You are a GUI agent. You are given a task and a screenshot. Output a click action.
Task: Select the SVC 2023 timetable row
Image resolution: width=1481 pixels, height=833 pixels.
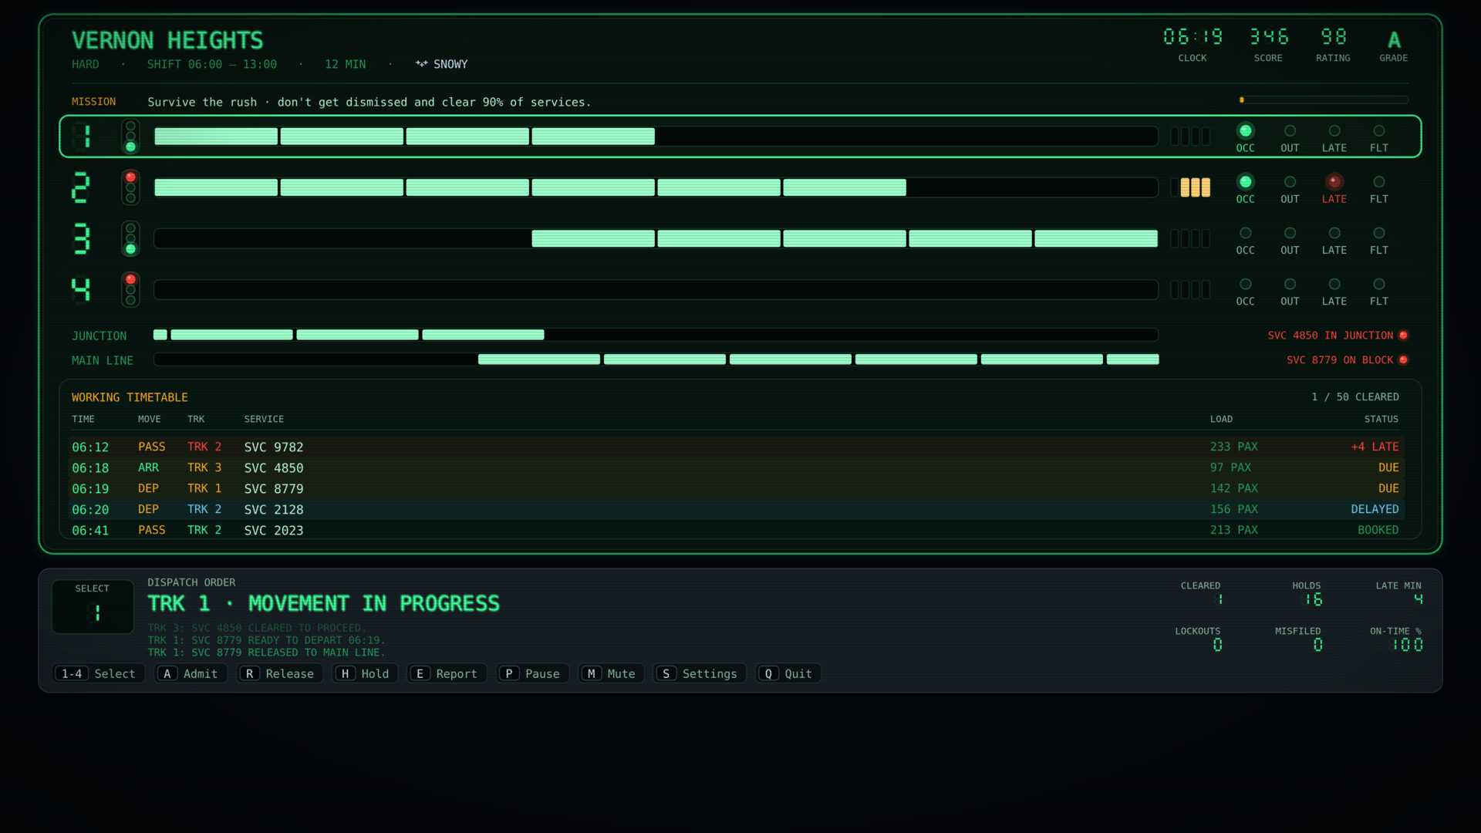(737, 531)
